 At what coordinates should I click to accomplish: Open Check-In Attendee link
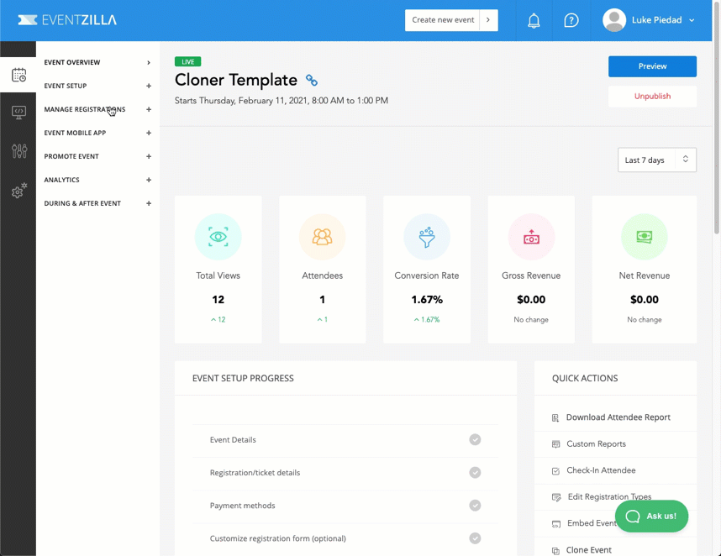click(601, 470)
